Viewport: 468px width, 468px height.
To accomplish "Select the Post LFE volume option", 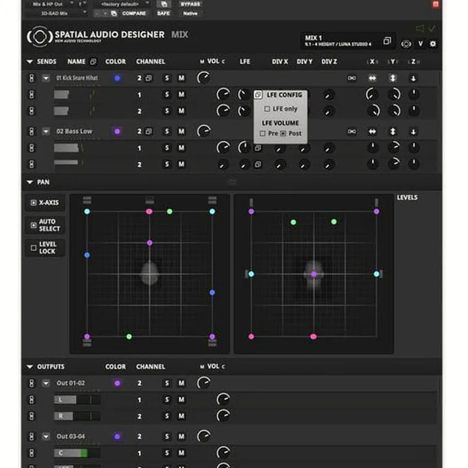I will click(x=283, y=133).
